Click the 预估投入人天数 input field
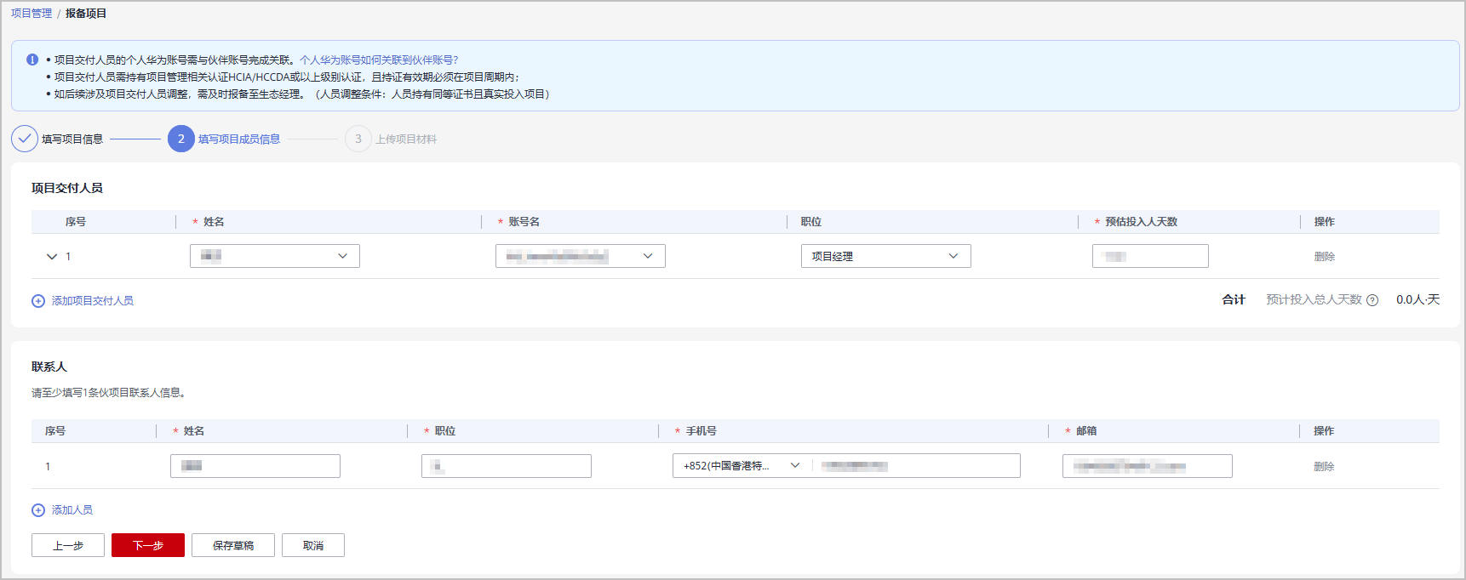This screenshot has height=580, width=1466. point(1149,256)
